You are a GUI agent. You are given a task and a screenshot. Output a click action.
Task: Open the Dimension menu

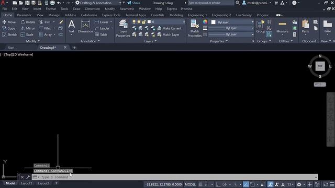click(x=92, y=9)
